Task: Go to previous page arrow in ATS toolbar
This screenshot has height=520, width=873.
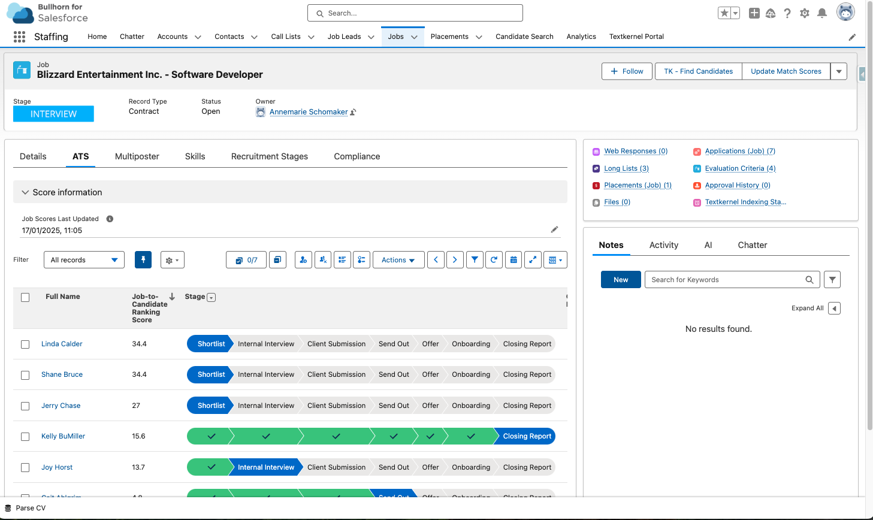Action: coord(436,260)
